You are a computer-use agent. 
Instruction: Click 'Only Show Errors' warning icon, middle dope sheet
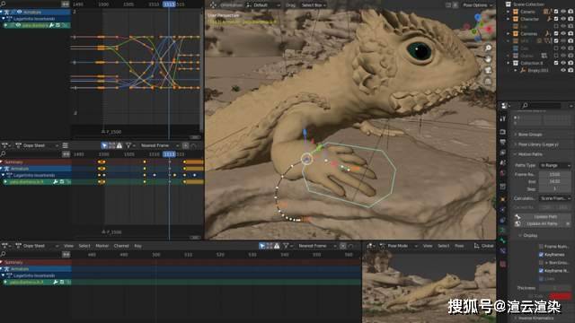(x=119, y=145)
